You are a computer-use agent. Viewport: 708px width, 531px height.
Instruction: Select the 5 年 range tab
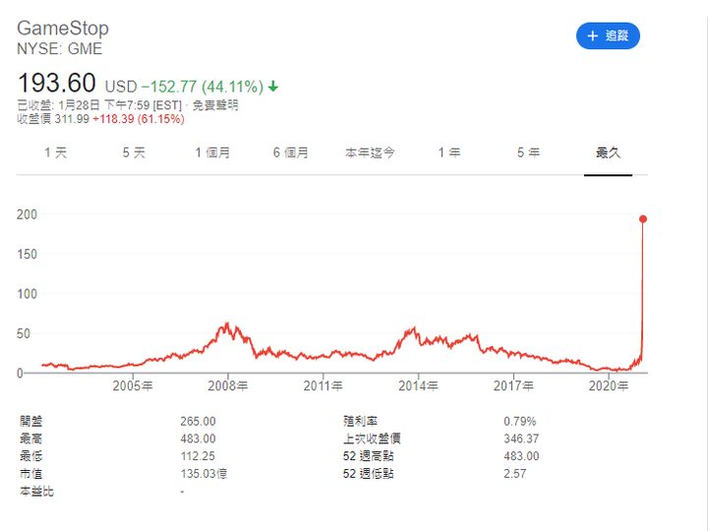pyautogui.click(x=528, y=152)
